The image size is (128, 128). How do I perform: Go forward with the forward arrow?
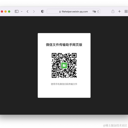pos(34,11)
